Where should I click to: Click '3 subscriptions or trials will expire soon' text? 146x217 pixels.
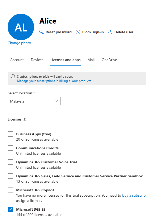tap(45, 77)
